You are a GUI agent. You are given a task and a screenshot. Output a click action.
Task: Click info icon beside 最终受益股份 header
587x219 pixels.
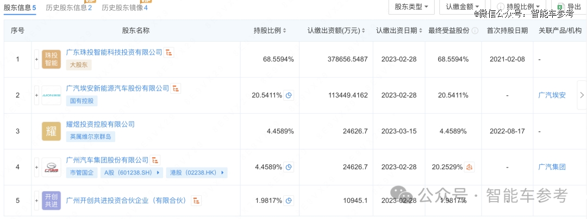coord(474,31)
